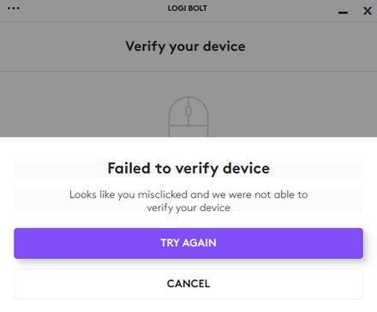377x312 pixels.
Task: Click the TRY AGAIN button
Action: [x=188, y=243]
